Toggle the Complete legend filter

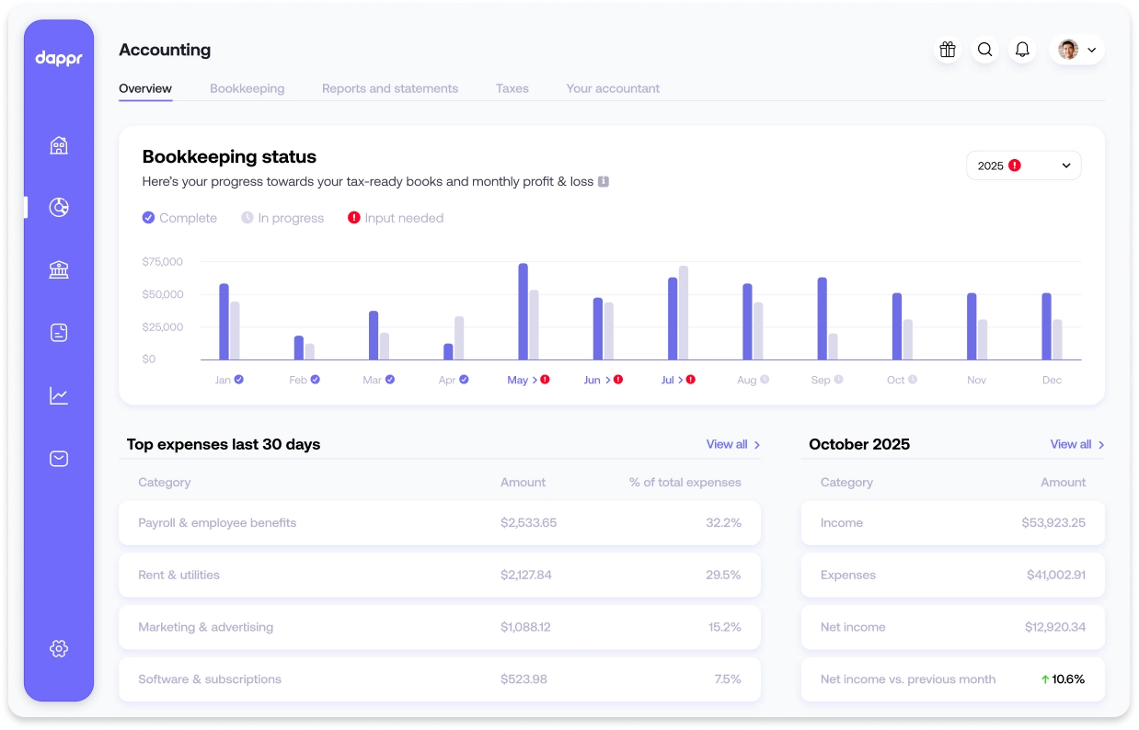tap(179, 218)
